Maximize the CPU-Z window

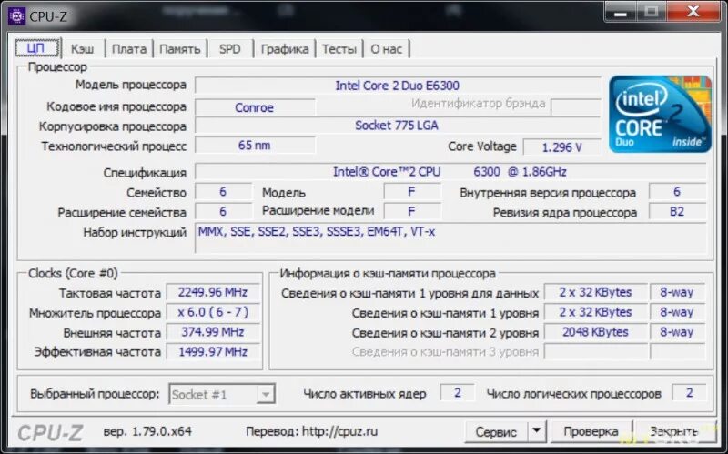652,12
